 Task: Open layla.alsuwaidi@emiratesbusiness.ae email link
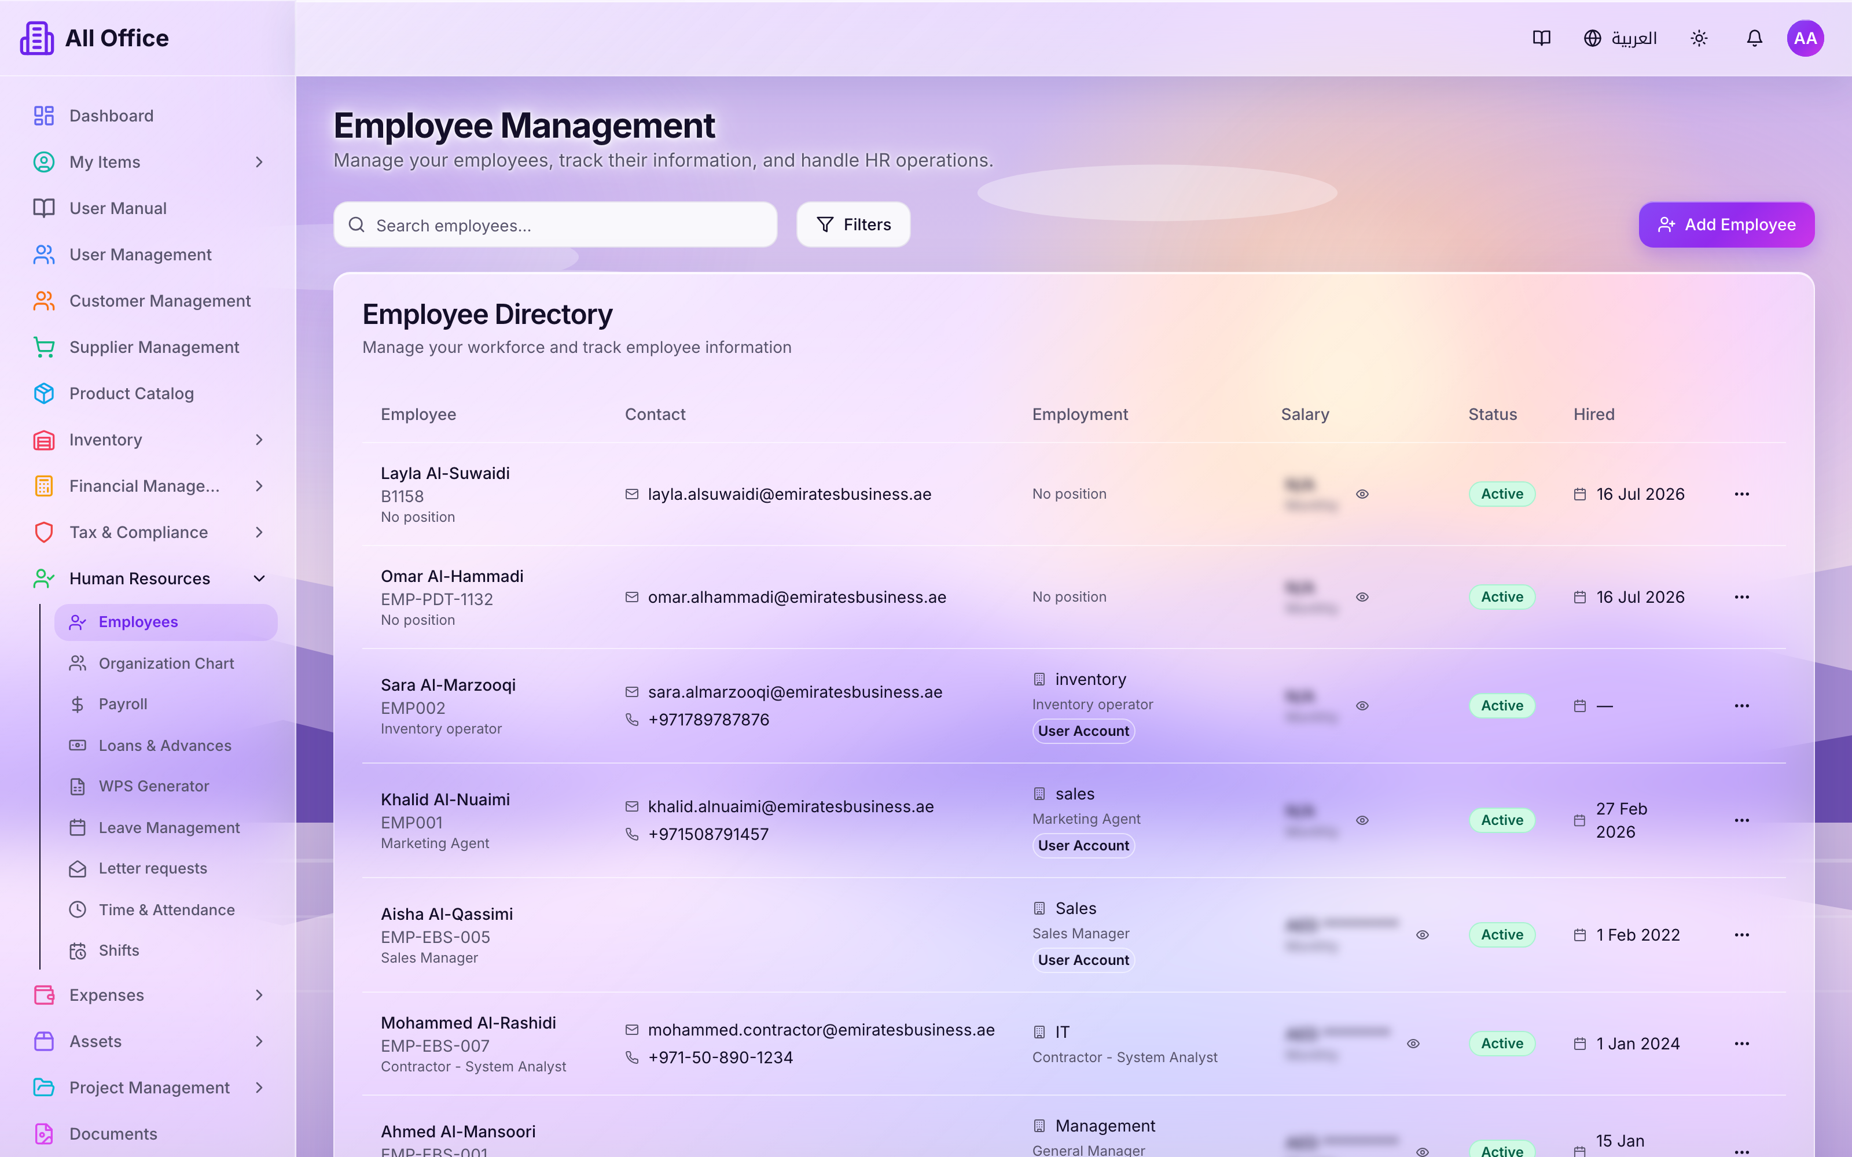pyautogui.click(x=789, y=494)
